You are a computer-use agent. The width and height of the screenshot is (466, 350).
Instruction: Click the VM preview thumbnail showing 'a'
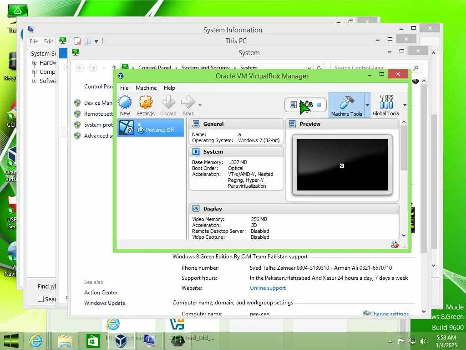click(x=342, y=165)
